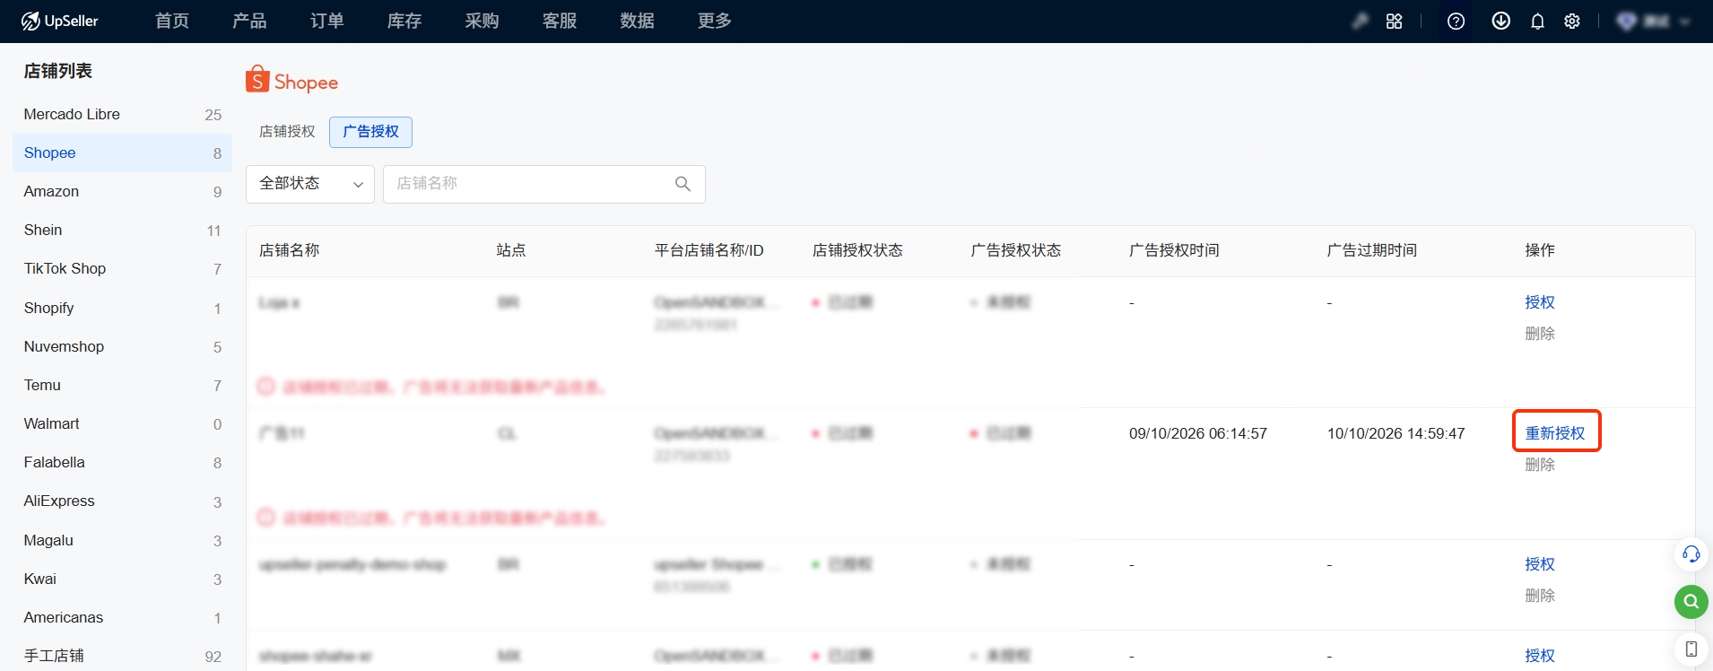
Task: Open the 首页 menu
Action: (172, 21)
